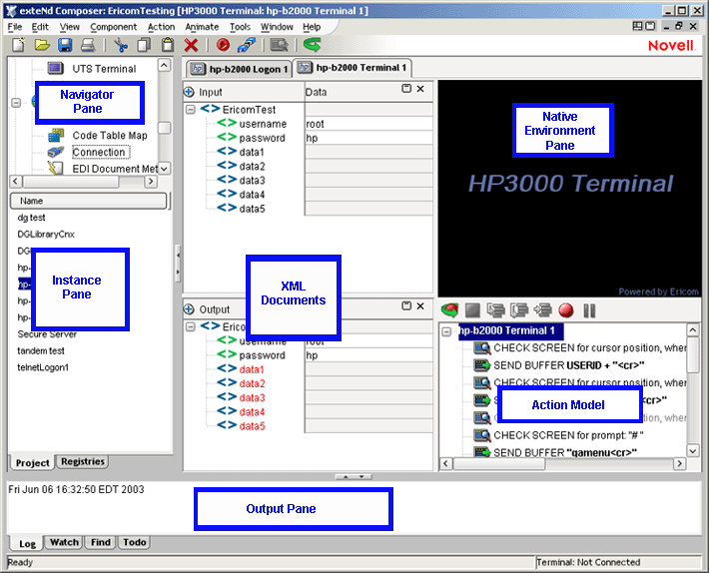Switch to hp-b2000 Terminal 1 tab

353,68
